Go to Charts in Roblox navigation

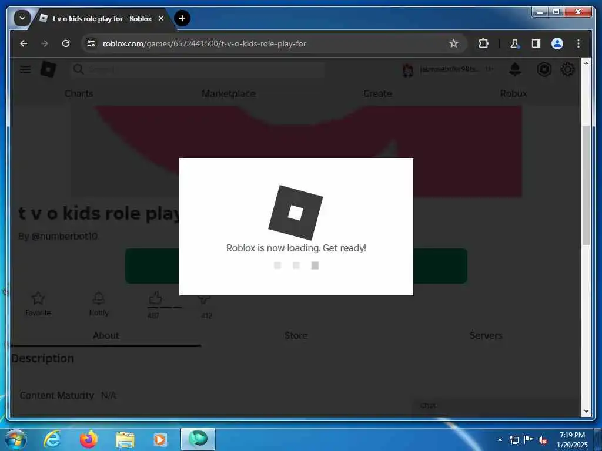click(79, 93)
